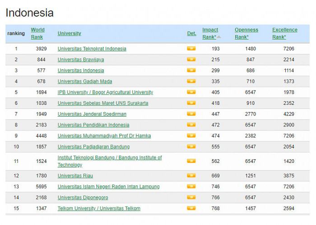The image size is (316, 225).
Task: Select excellence rank value 4229
Action: coord(289,114)
